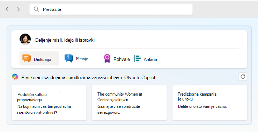258x132 pixels.
Task: Click text 'Na koji način vaš tim proslavlja'
Action: [x=44, y=106]
